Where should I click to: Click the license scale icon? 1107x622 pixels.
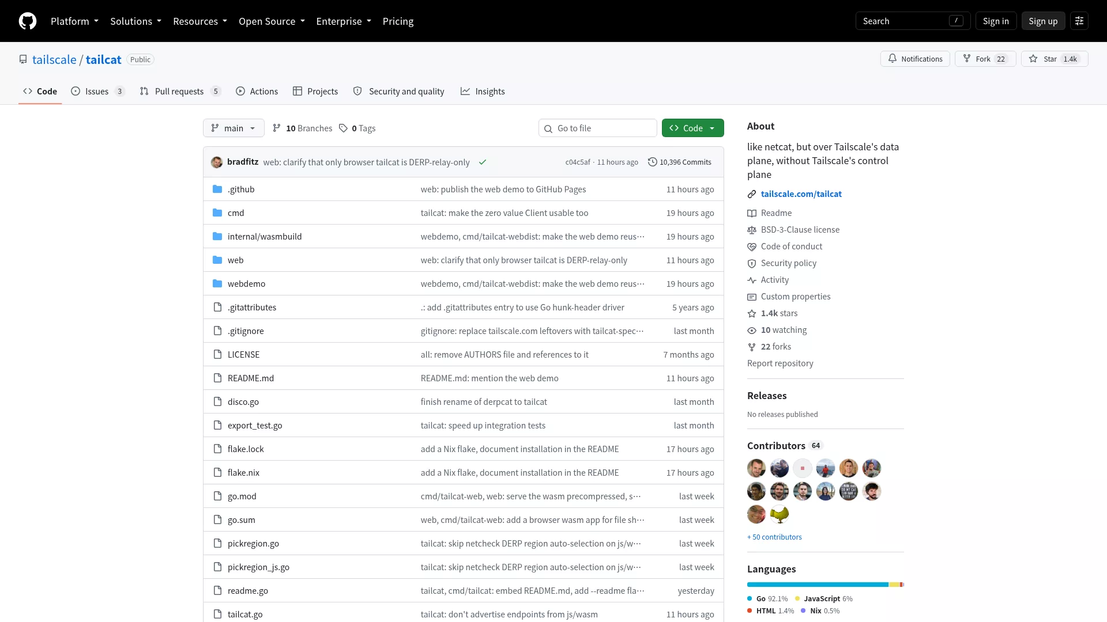pos(752,230)
